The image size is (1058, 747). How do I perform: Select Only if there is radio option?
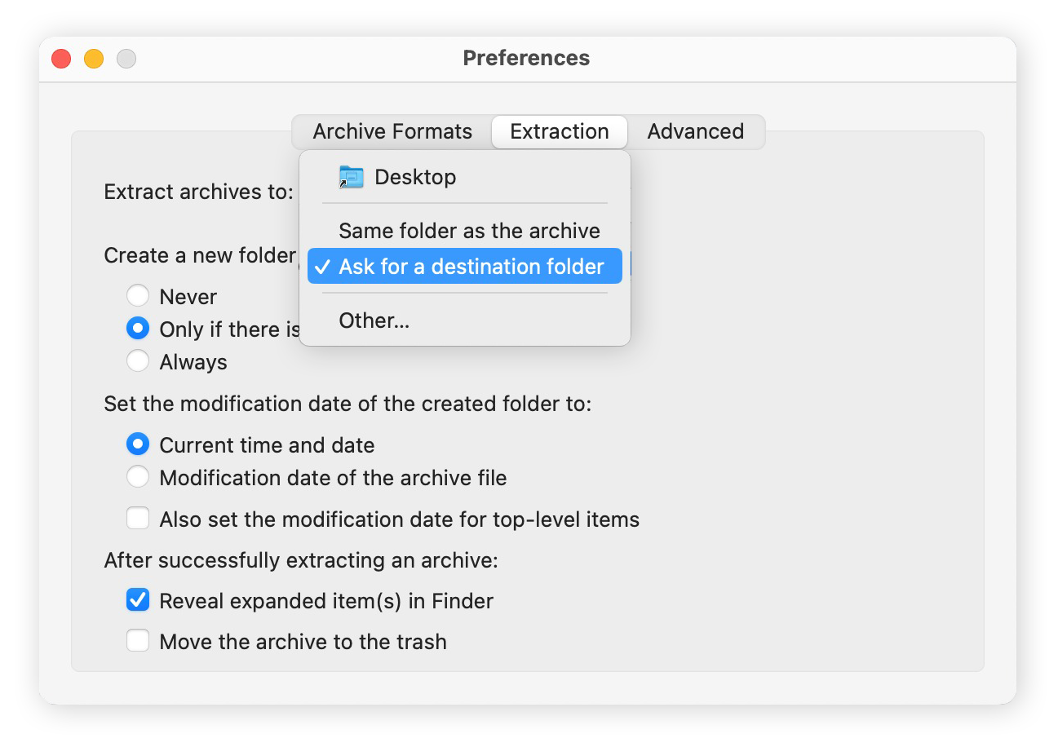(x=138, y=328)
